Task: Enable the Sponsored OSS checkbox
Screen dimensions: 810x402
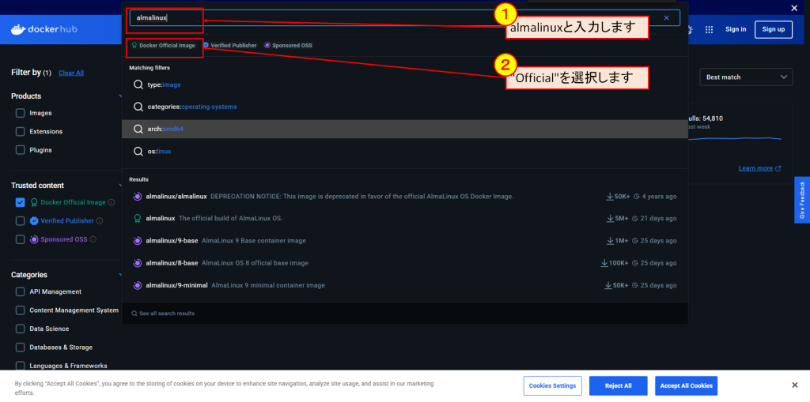Action: (x=20, y=239)
